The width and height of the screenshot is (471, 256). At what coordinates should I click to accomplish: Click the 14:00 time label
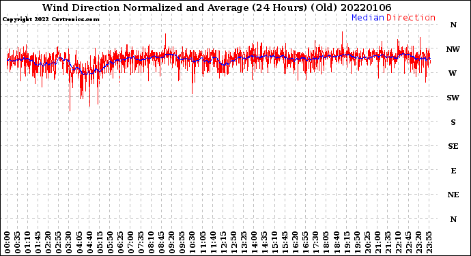[x=254, y=242]
